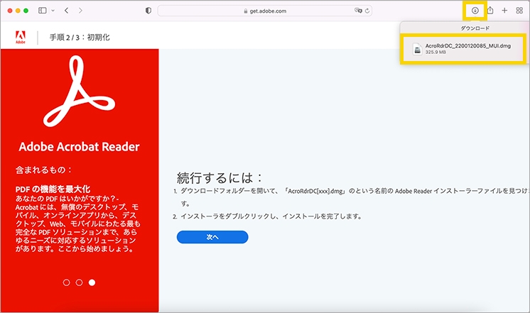The height and width of the screenshot is (313, 530).
Task: Click the ダウンロード popover title
Action: [475, 28]
